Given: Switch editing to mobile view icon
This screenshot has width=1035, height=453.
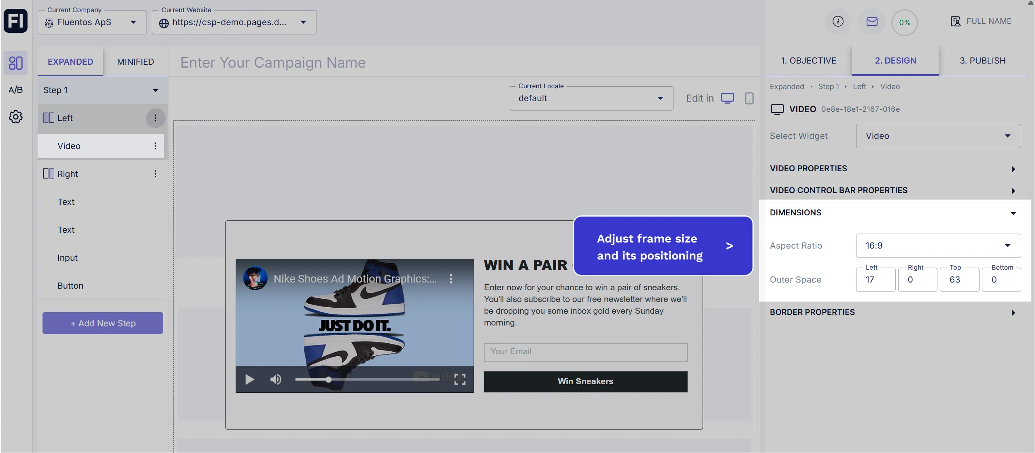Looking at the screenshot, I should [749, 98].
